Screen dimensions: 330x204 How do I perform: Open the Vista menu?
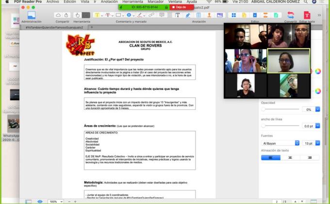[85, 1]
